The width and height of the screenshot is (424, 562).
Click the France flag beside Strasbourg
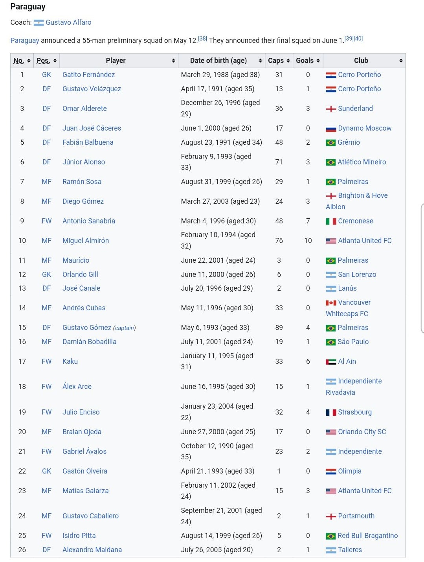click(331, 413)
